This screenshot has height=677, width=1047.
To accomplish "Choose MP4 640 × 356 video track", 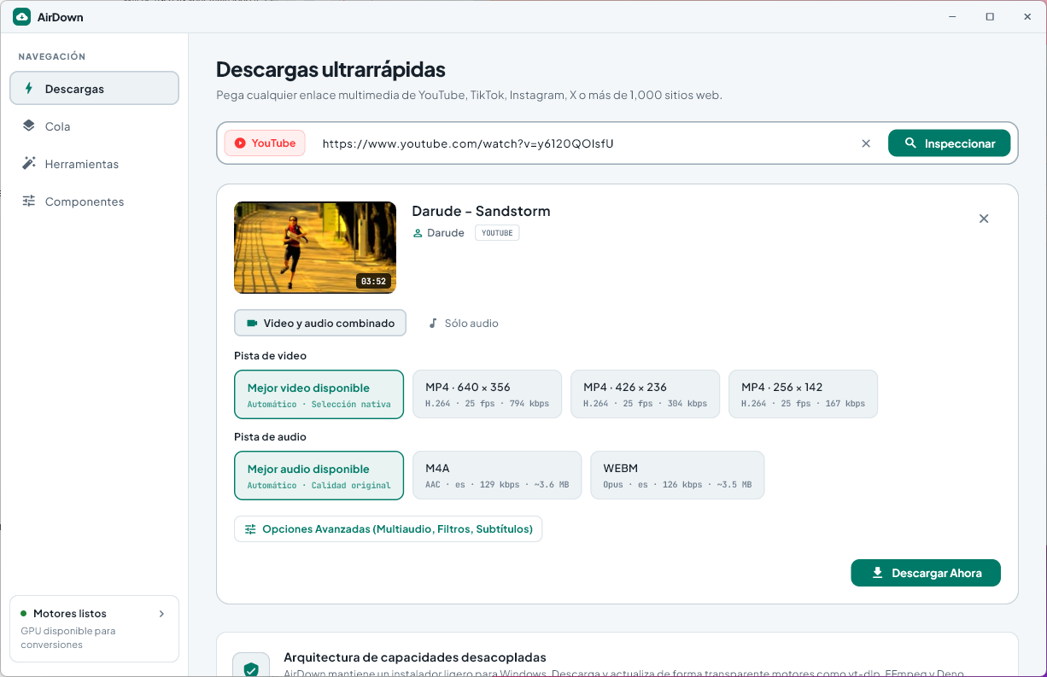I will coord(487,394).
